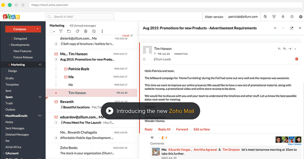Image resolution: width=304 pixels, height=159 pixels.
Task: Click the View 4 shares link
Action: tap(294, 144)
